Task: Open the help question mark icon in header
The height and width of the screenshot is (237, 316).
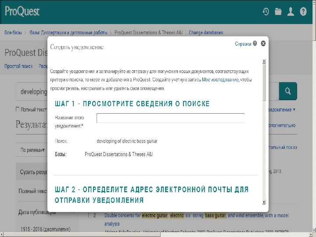Action: click(303, 11)
